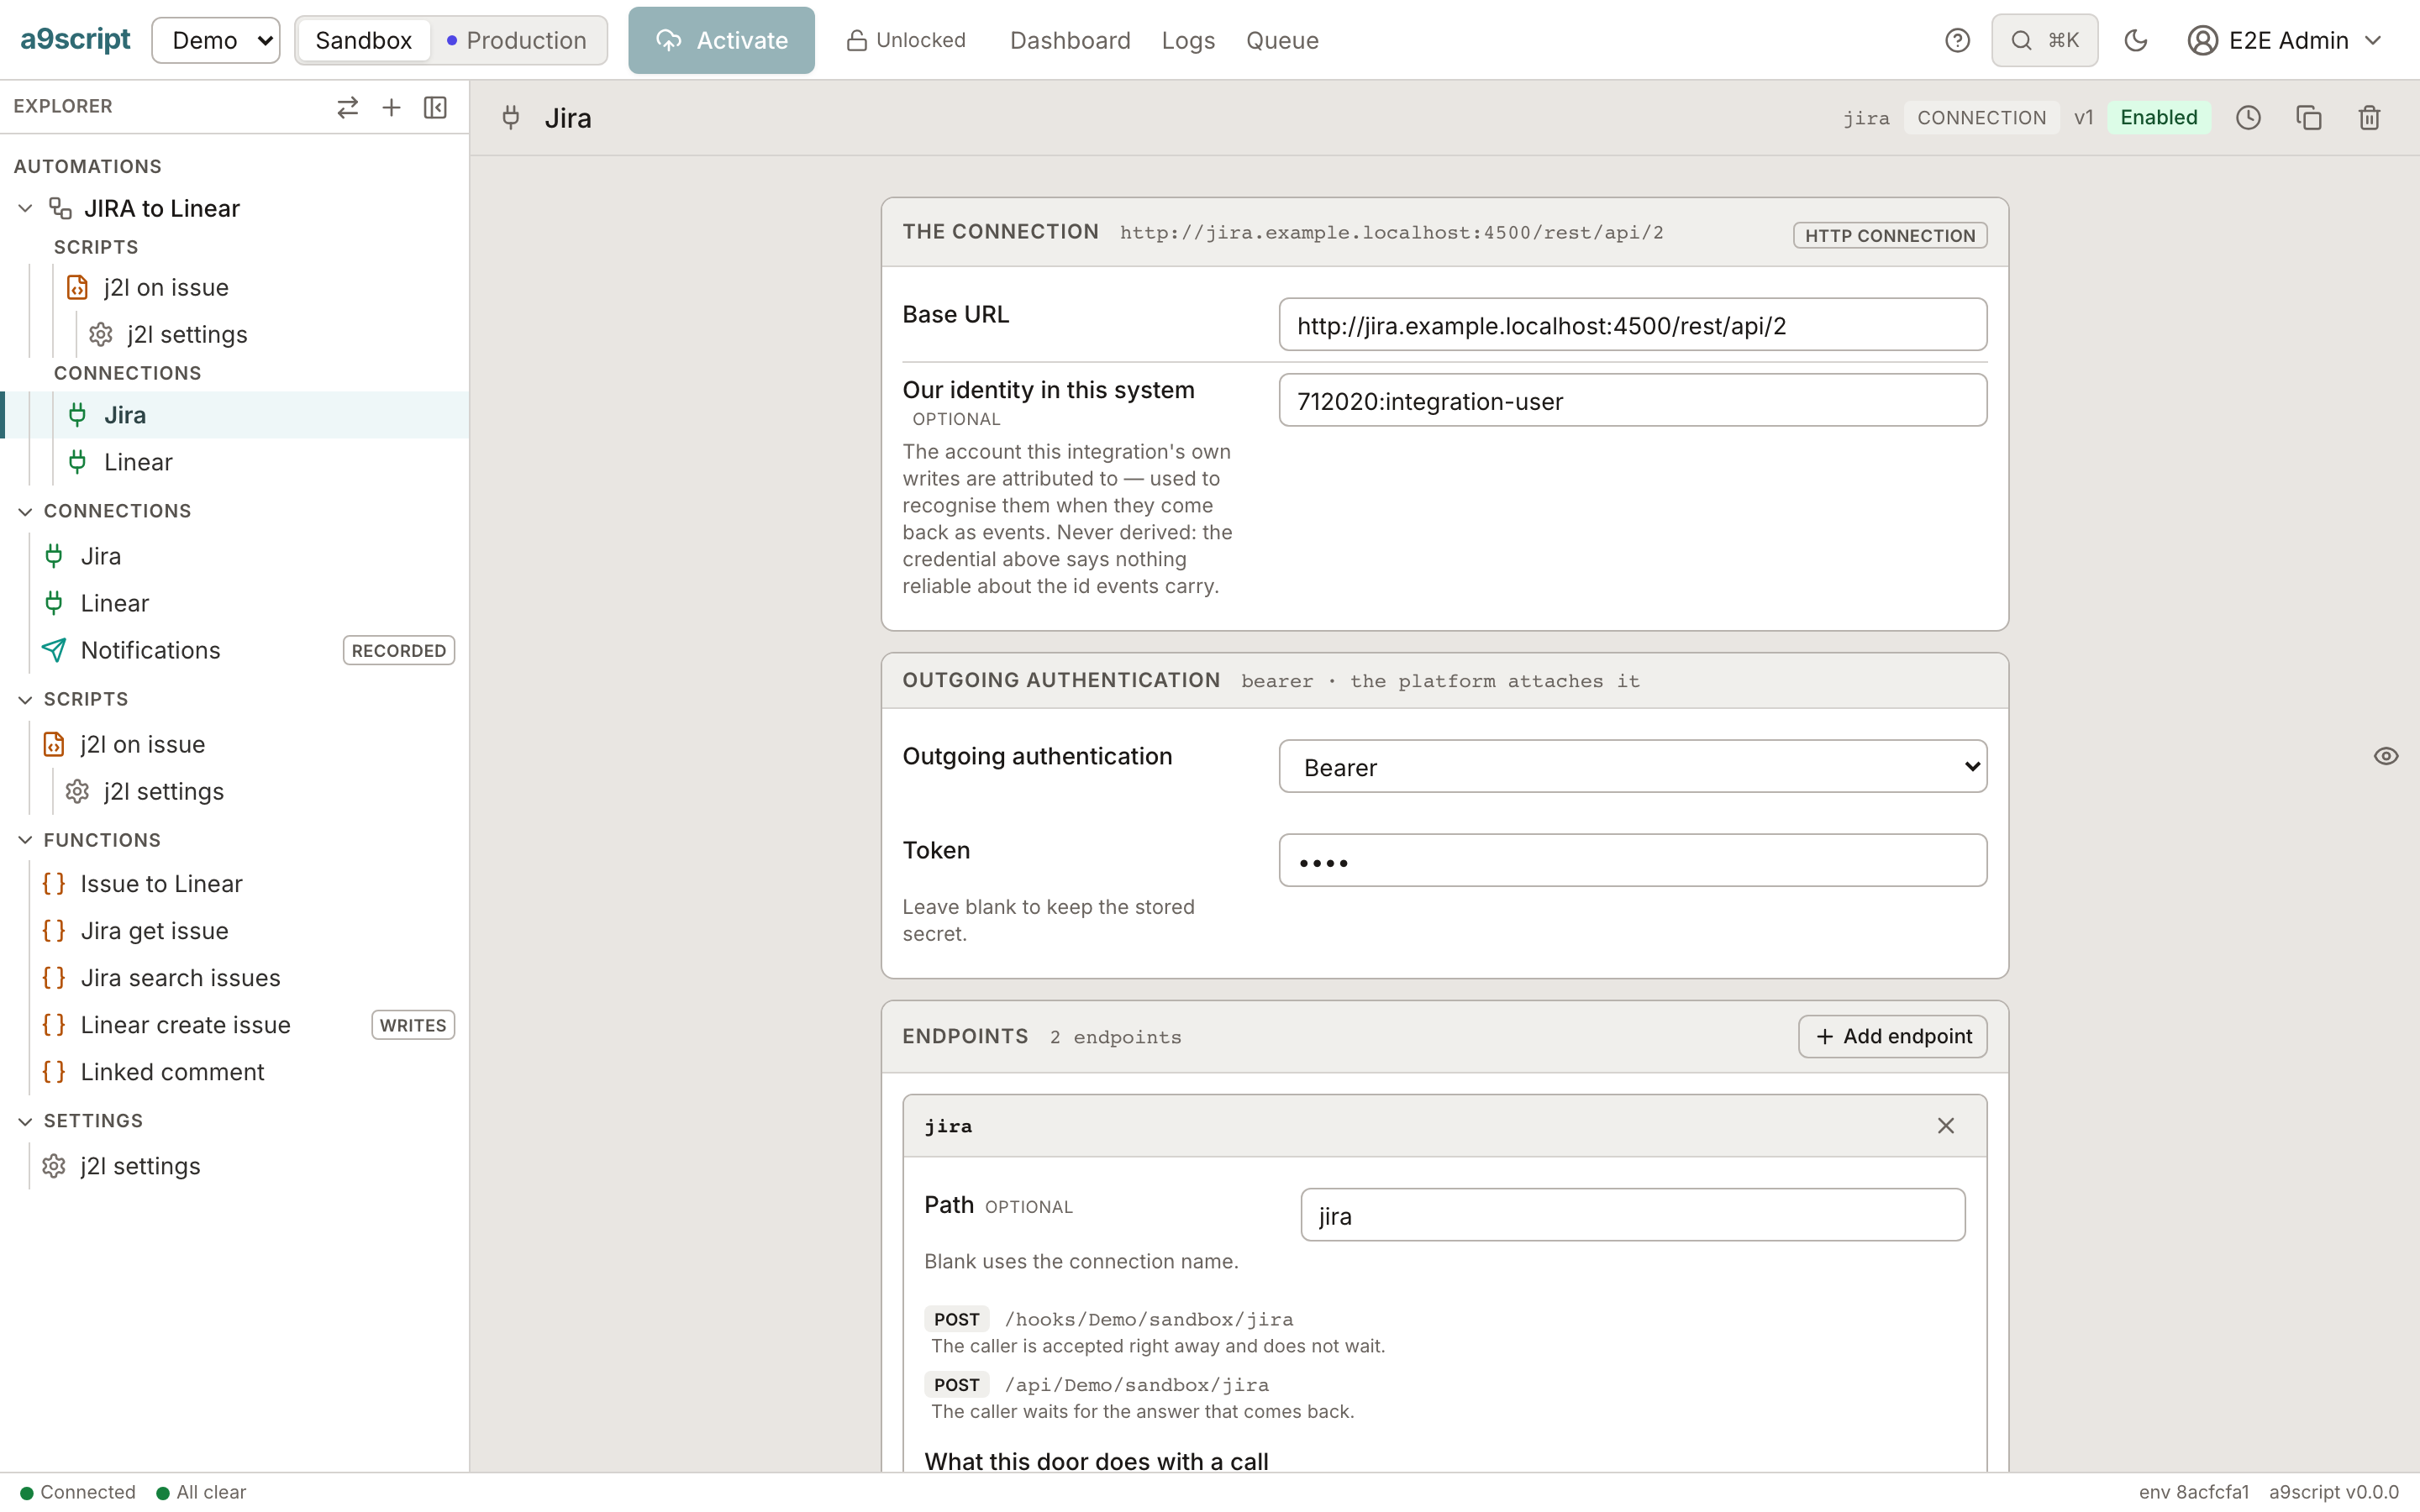Image resolution: width=2420 pixels, height=1512 pixels.
Task: Open the Linear create issue function
Action: point(185,1025)
